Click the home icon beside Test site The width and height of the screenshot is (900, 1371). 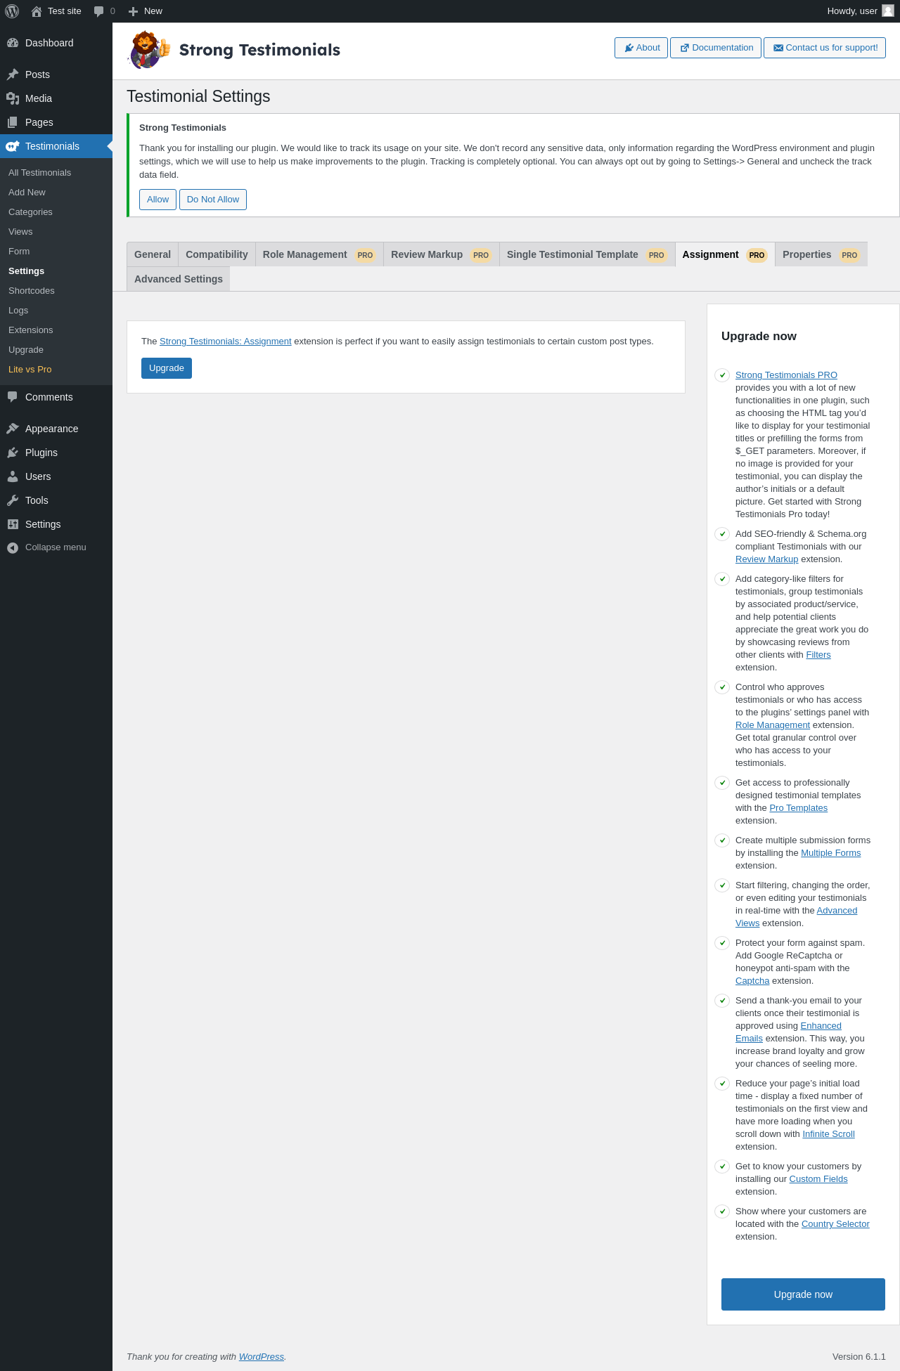pyautogui.click(x=37, y=11)
